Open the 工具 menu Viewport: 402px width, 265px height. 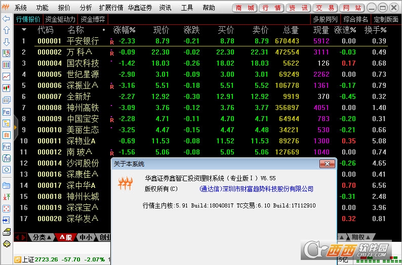click(x=187, y=8)
